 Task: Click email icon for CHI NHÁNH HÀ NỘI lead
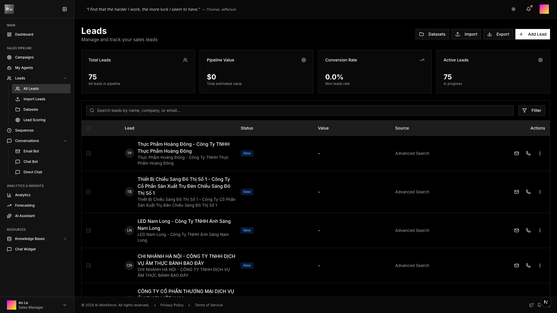point(516,265)
